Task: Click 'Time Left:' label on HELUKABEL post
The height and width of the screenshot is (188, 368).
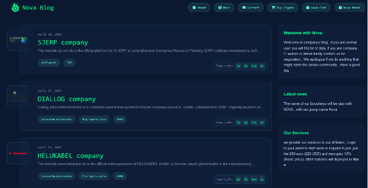Action: click(224, 179)
